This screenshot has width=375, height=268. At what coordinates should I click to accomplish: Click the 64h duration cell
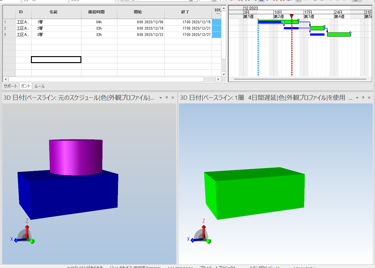pos(99,22)
